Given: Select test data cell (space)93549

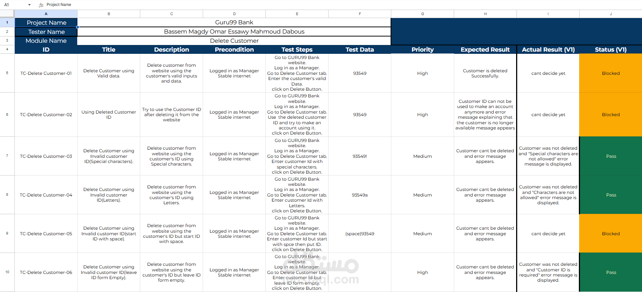Looking at the screenshot, I should pyautogui.click(x=360, y=233).
